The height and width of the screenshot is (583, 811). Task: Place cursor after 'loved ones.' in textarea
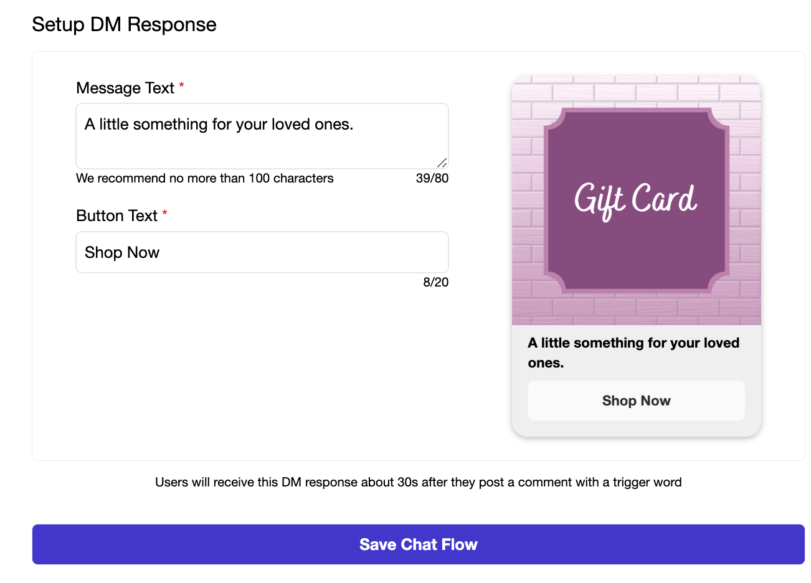tap(354, 125)
